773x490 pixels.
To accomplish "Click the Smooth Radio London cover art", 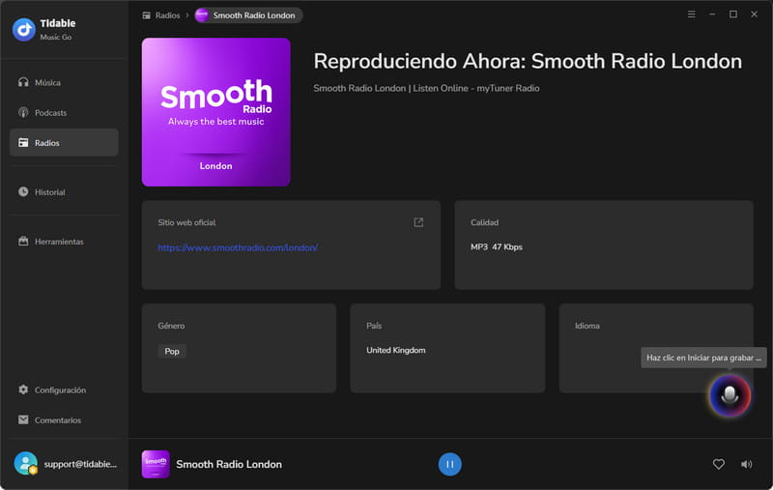I will click(215, 112).
